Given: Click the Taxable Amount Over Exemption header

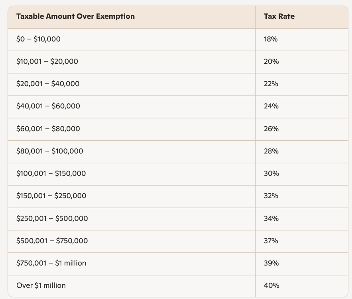Looking at the screenshot, I should 75,16.
